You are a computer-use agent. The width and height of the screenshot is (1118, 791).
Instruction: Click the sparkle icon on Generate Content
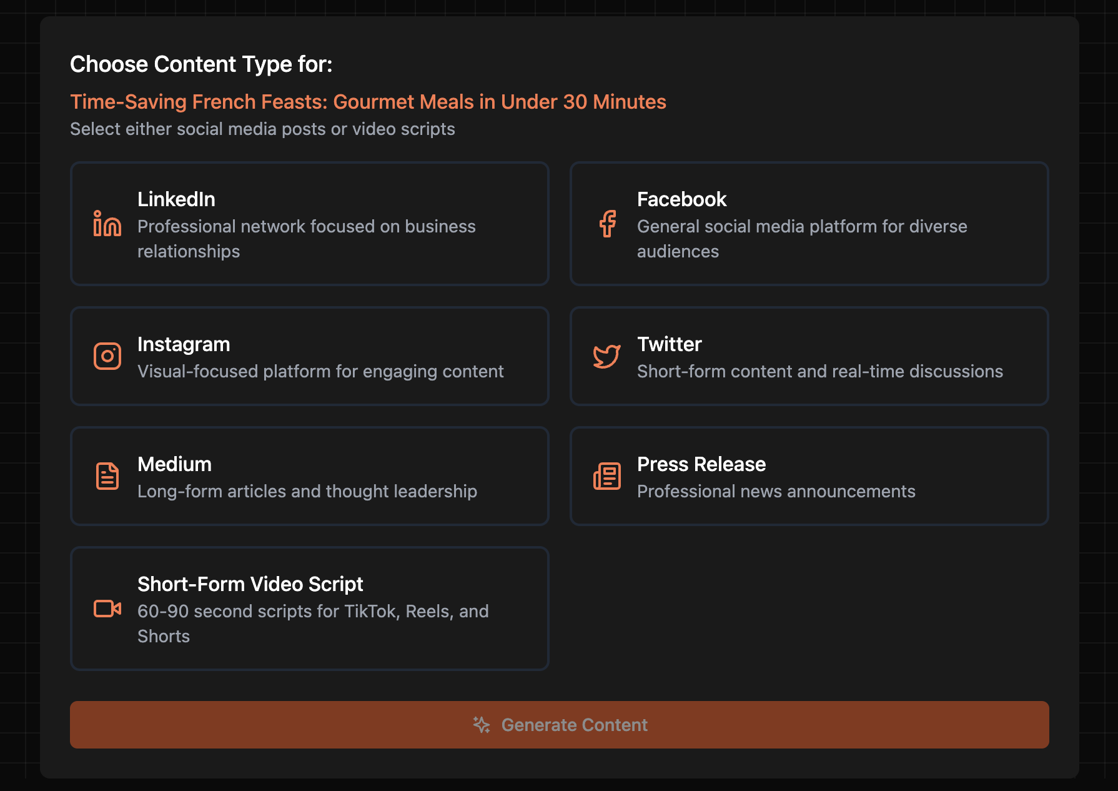click(481, 725)
